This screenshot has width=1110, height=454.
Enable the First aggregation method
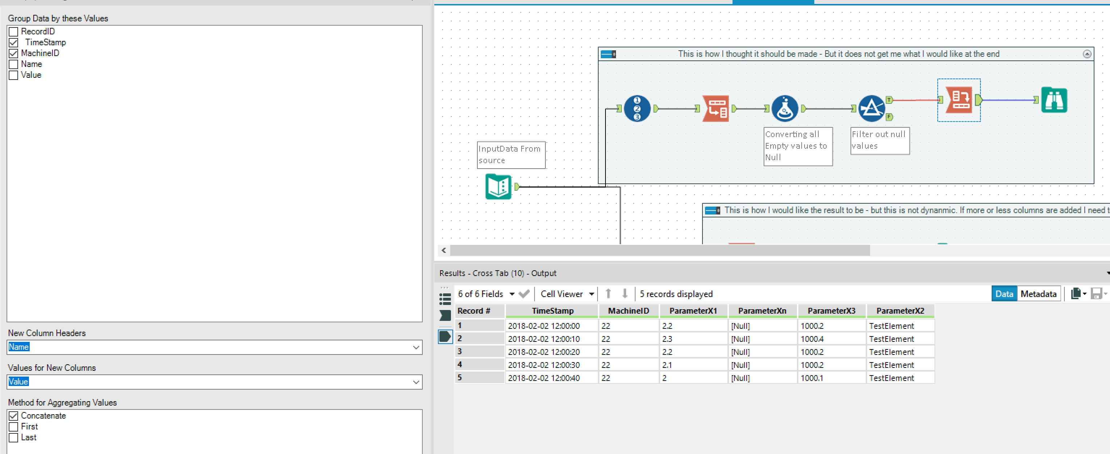[x=13, y=427]
